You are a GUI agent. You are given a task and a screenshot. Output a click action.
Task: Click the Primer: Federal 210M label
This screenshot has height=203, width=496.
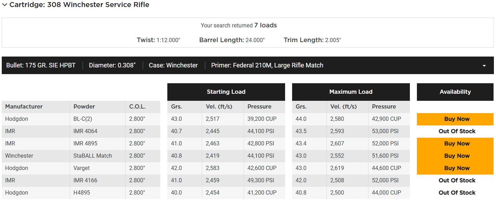coord(267,65)
